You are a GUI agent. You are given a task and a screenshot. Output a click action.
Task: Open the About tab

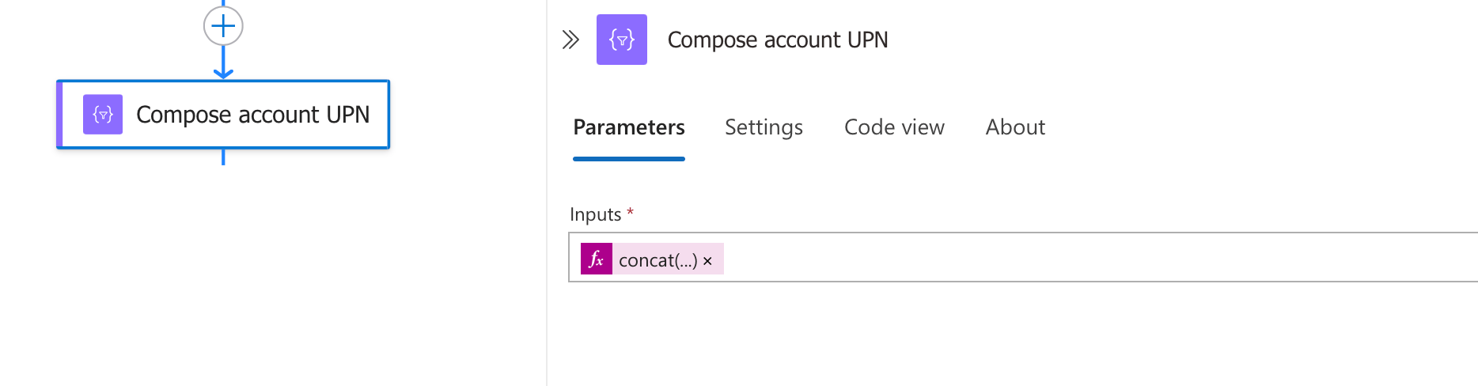tap(1015, 127)
